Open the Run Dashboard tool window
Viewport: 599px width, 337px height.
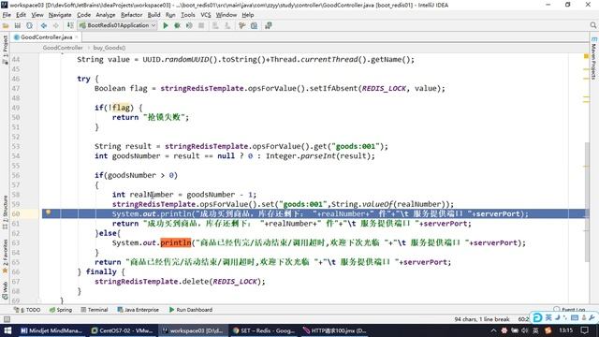click(x=191, y=310)
